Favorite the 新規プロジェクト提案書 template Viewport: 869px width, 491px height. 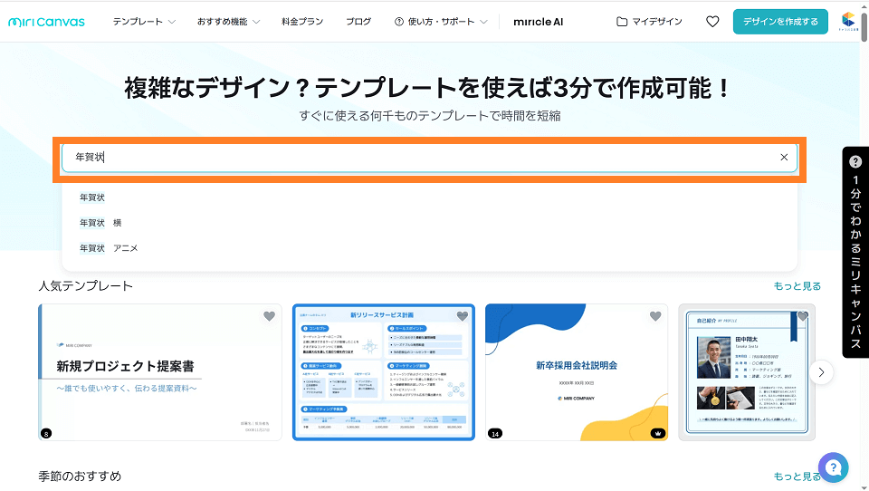[x=269, y=316]
